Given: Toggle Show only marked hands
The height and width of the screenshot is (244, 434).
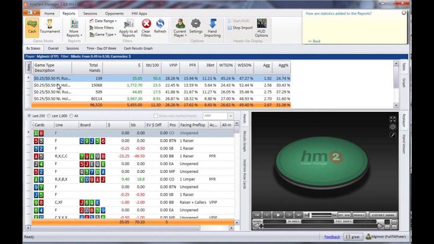Looking at the screenshot, I should (175, 116).
